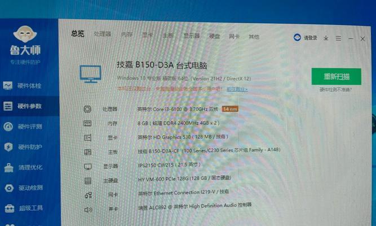The image size is (376, 226).
Task: Click Windows 10 专业版 version text
Action: tap(184, 79)
